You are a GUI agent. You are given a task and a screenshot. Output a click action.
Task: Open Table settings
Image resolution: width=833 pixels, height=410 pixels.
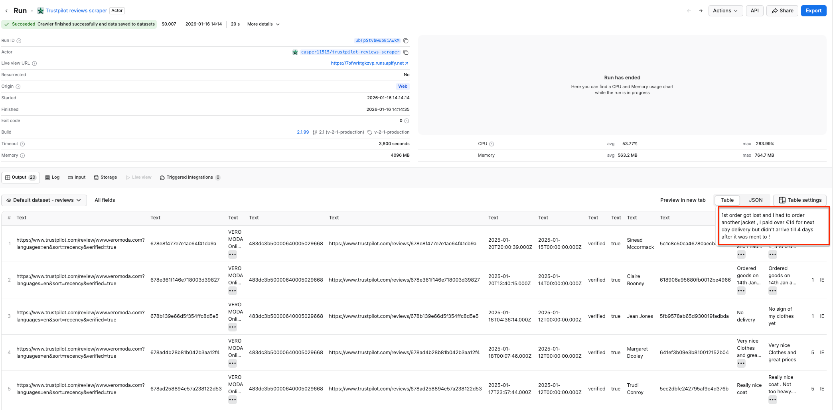point(799,200)
